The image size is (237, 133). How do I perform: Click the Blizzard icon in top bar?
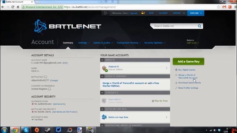pos(106,13)
